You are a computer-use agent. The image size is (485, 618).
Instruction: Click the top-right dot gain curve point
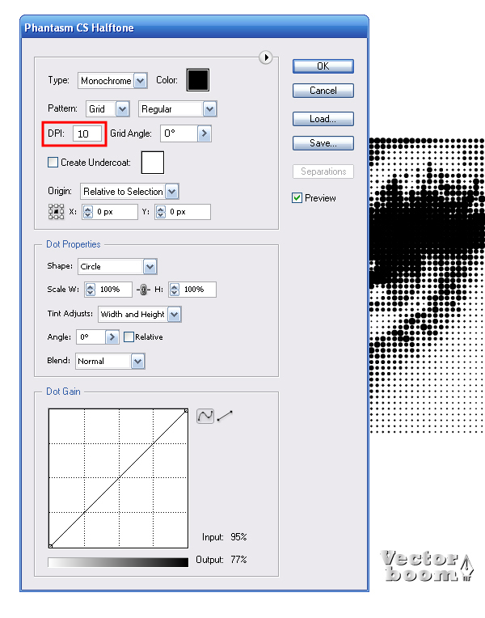(x=186, y=411)
